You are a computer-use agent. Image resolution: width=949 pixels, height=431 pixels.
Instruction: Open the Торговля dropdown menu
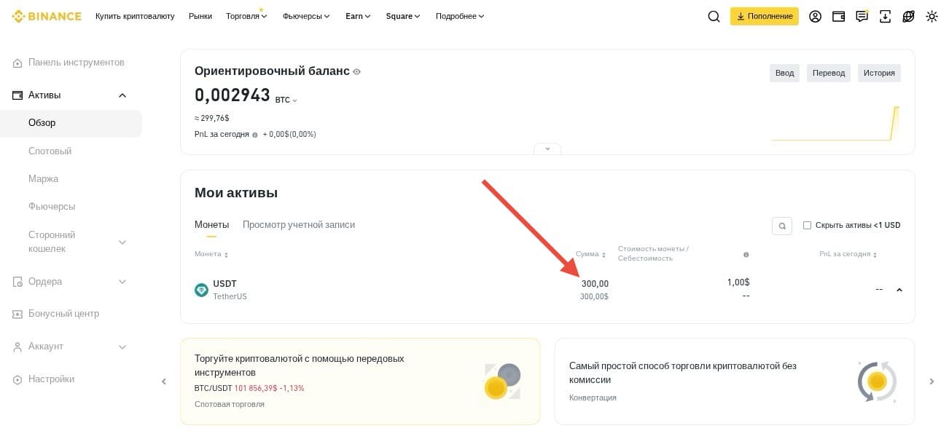pos(246,16)
